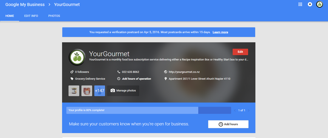
Task: Click the profile 80% complete progress bar
Action: click(x=148, y=110)
